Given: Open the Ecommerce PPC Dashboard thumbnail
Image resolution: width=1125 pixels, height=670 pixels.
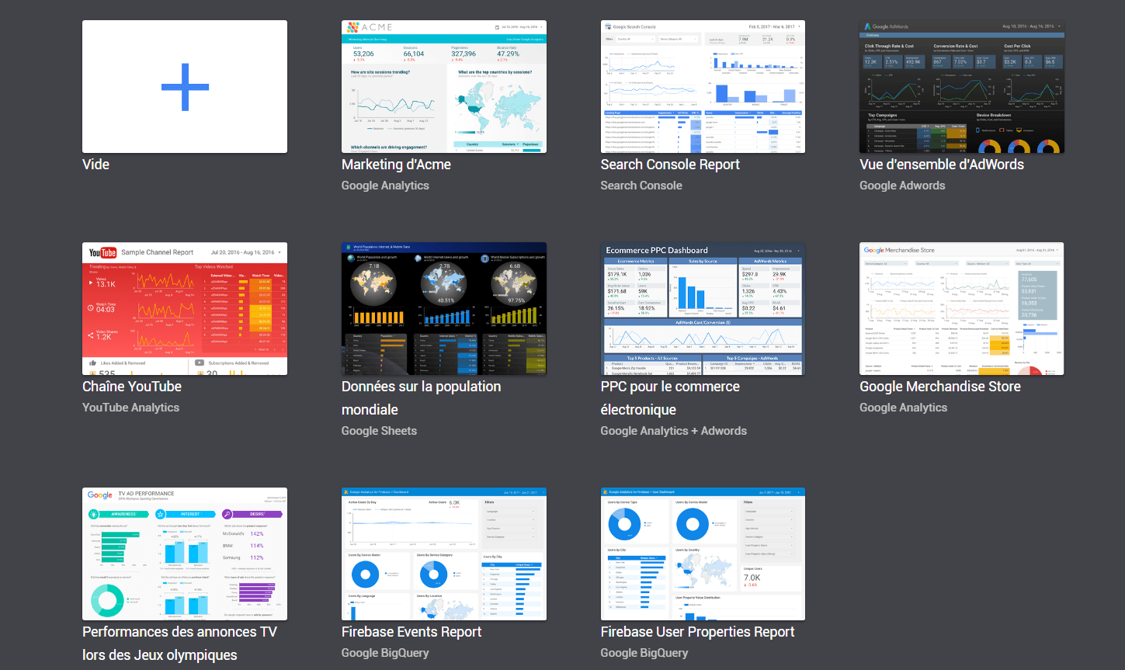Looking at the screenshot, I should 703,308.
